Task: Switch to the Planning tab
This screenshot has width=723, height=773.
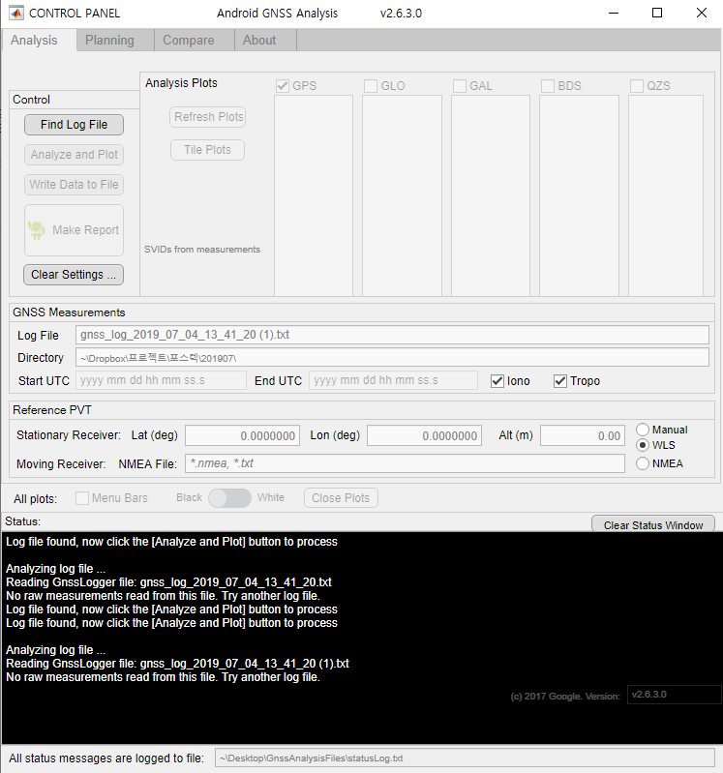Action: pyautogui.click(x=109, y=41)
